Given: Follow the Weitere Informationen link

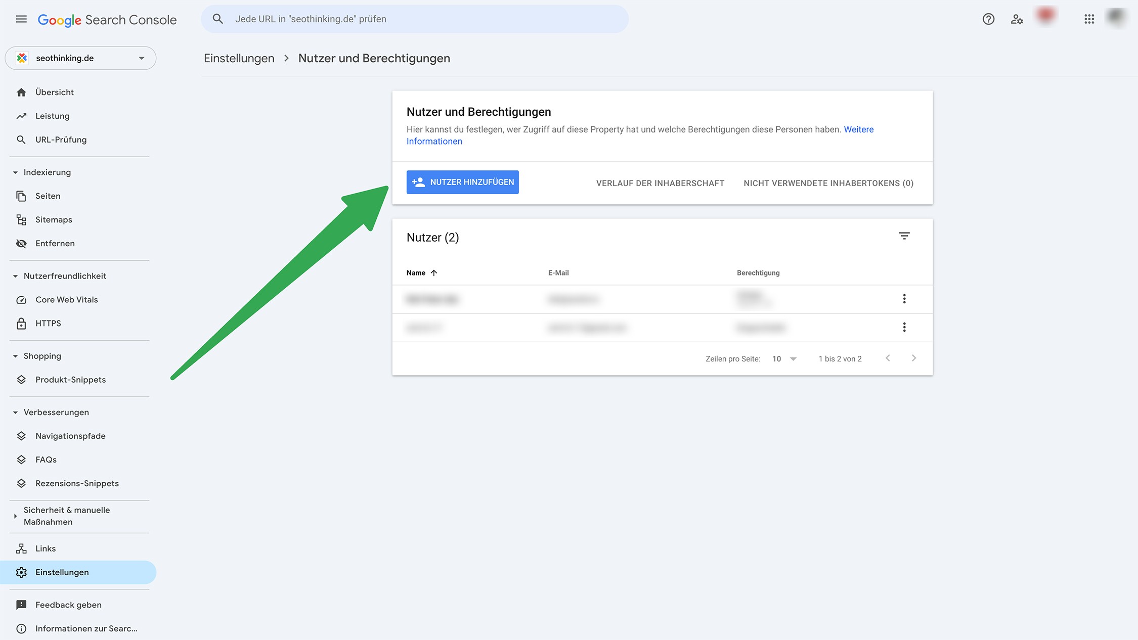Looking at the screenshot, I should pyautogui.click(x=858, y=129).
